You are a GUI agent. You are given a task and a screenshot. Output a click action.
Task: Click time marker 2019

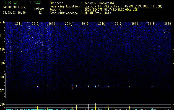click(x=151, y=24)
